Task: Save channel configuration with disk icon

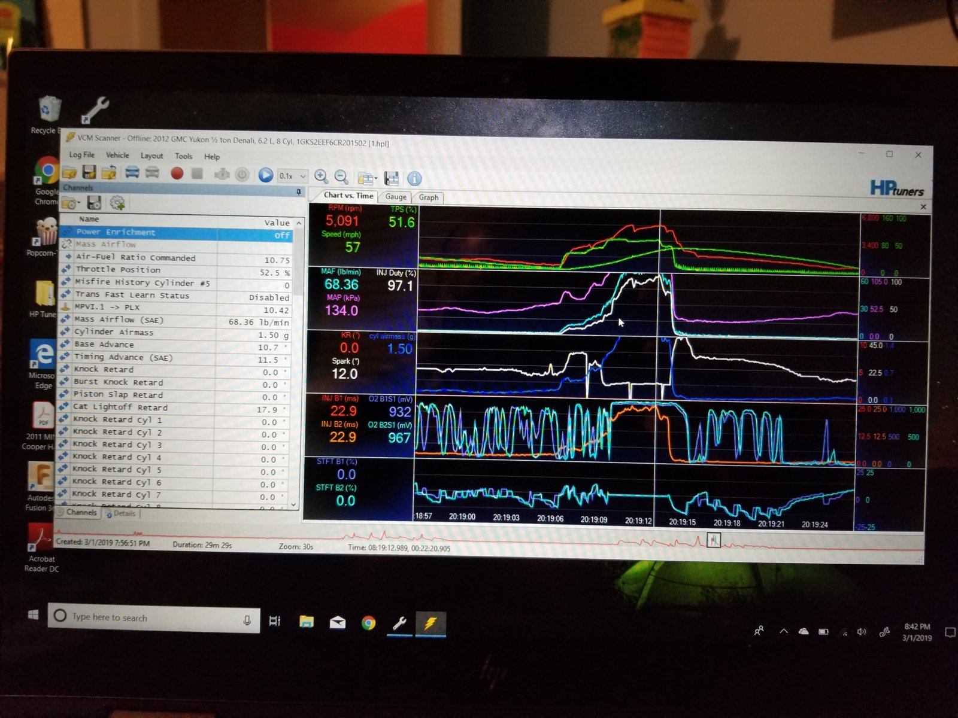Action: (94, 203)
